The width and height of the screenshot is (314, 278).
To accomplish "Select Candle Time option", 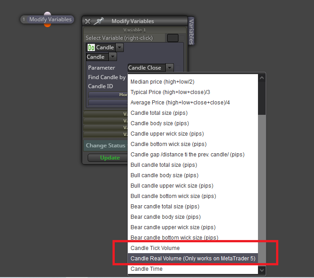I will click(193, 269).
